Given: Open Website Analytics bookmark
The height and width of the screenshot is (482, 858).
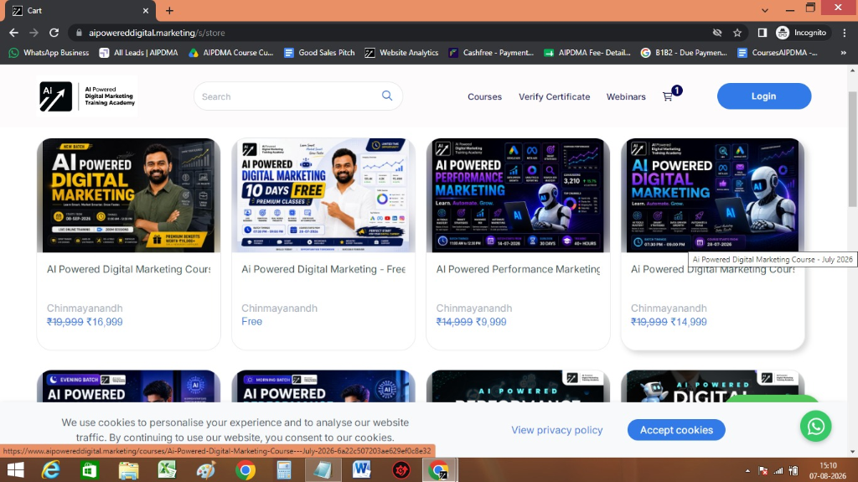Looking at the screenshot, I should coord(401,53).
